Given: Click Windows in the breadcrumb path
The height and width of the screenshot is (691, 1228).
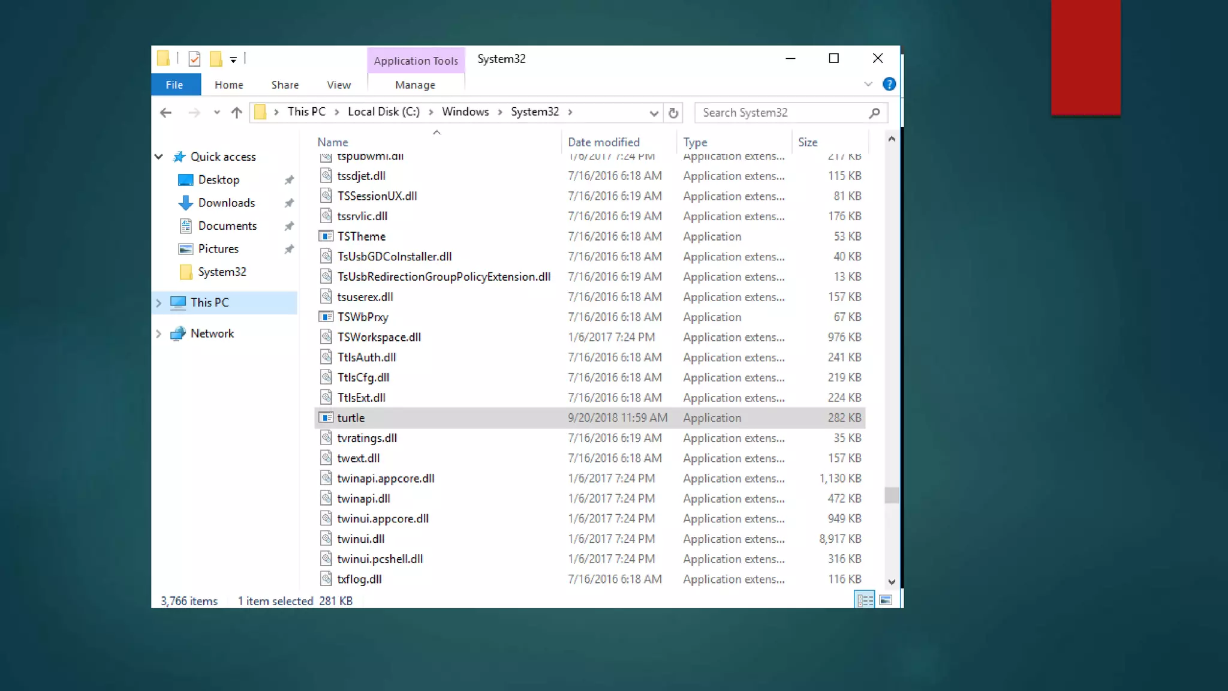Looking at the screenshot, I should pyautogui.click(x=465, y=112).
